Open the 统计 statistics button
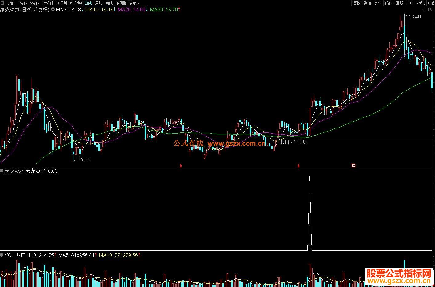This screenshot has width=435, height=287. point(389,3)
